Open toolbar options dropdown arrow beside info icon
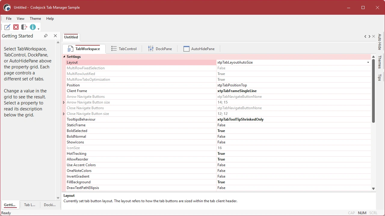 38,29
